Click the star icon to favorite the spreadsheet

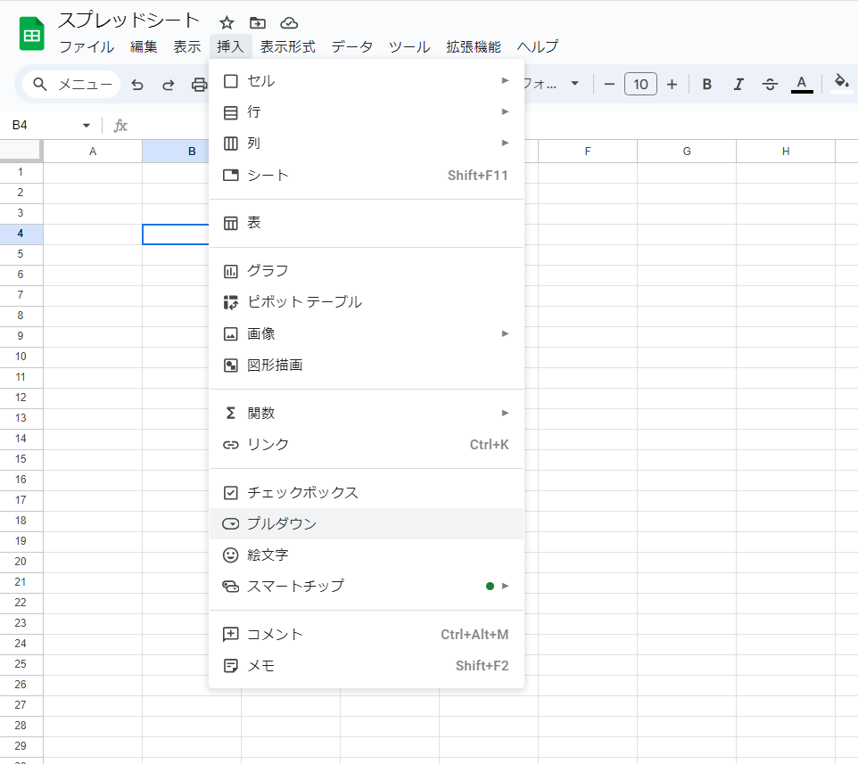click(227, 23)
